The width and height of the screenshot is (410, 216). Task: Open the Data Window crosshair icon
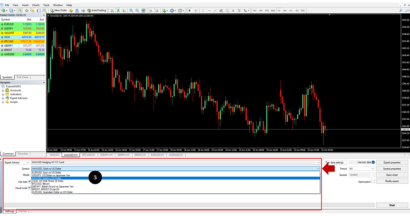pyautogui.click(x=26, y=10)
